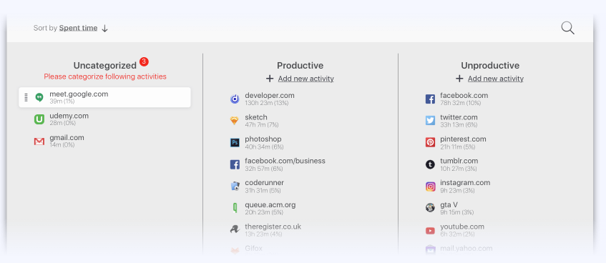Select the facebook.com name in Unproductive
The height and width of the screenshot is (263, 606).
pyautogui.click(x=464, y=95)
